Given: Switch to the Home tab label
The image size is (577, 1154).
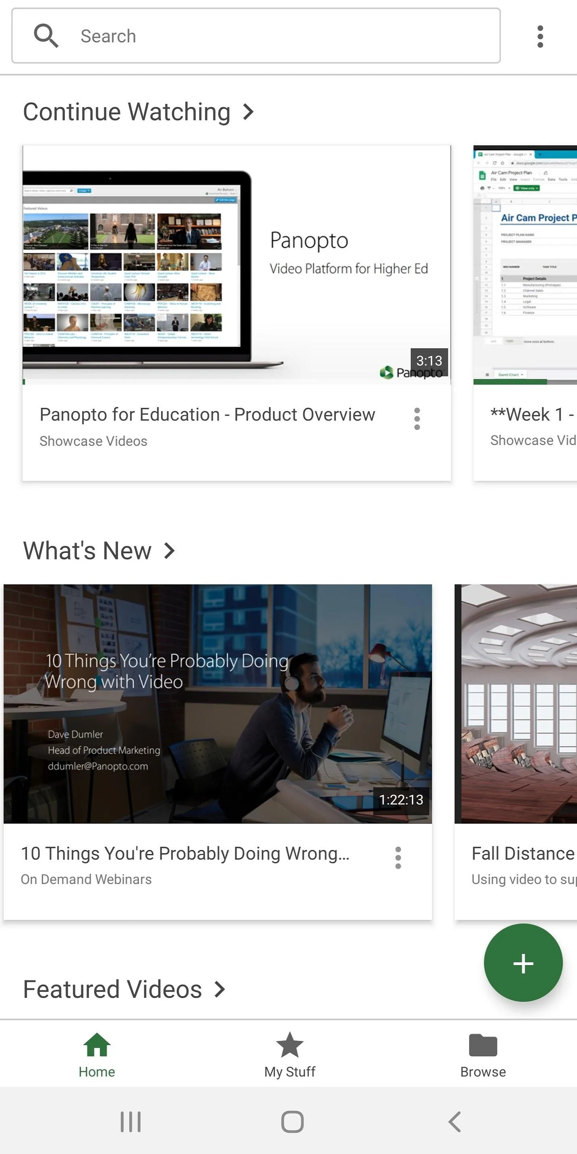Looking at the screenshot, I should coord(97,1071).
